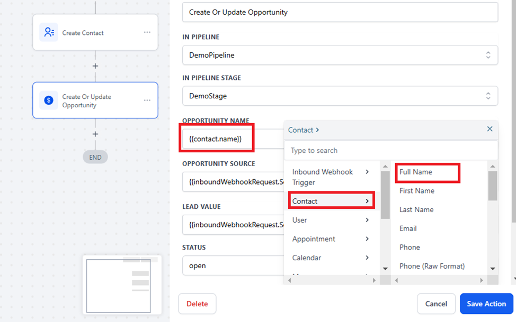Click the workflow minimap thumbnail
The height and width of the screenshot is (322, 516).
(122, 286)
